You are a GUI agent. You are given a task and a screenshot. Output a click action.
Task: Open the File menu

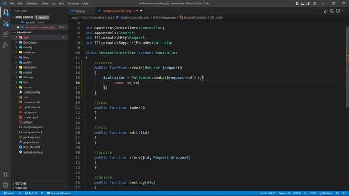12,4
